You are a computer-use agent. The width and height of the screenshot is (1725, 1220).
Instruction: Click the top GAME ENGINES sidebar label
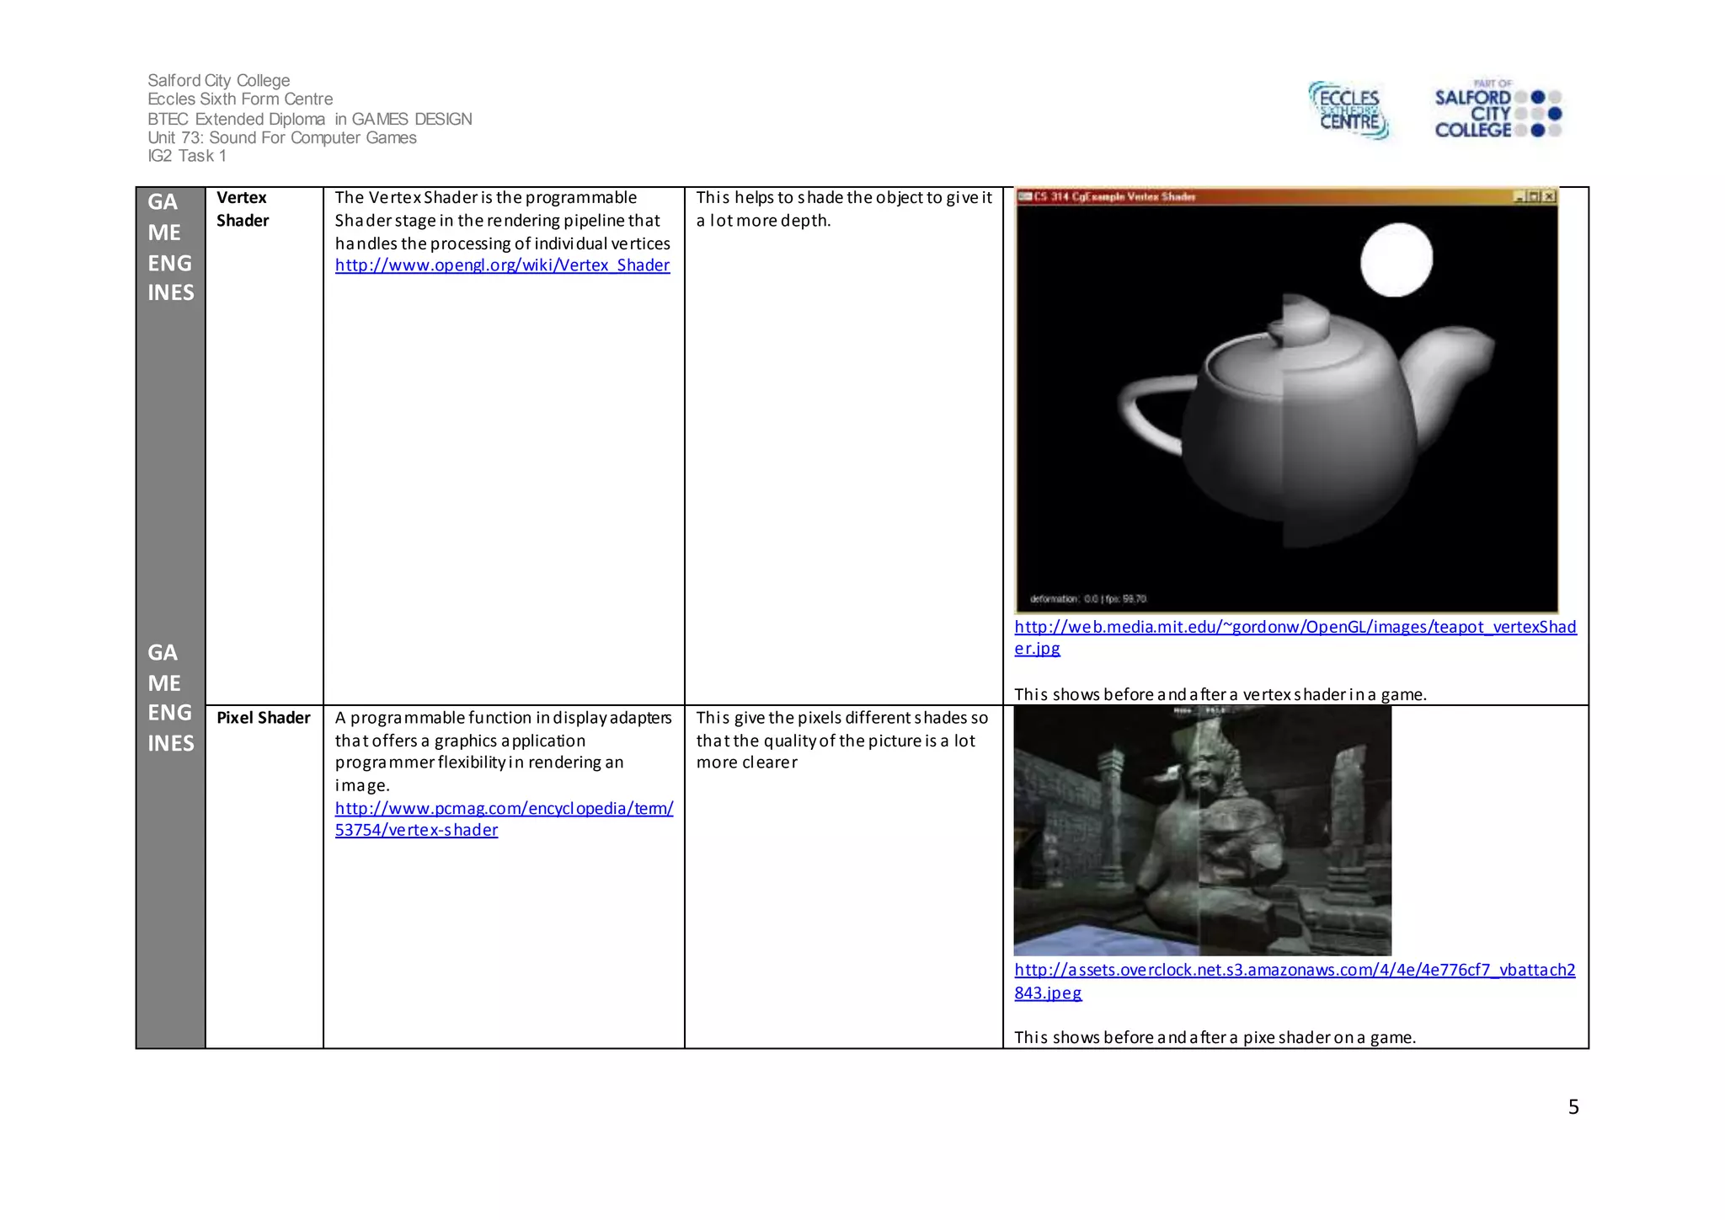170,247
